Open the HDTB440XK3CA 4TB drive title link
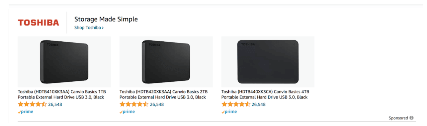 pos(265,94)
